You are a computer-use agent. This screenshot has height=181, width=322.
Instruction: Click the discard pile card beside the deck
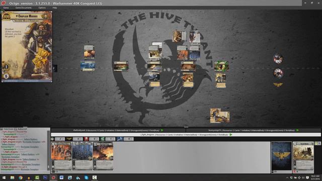[303, 156]
